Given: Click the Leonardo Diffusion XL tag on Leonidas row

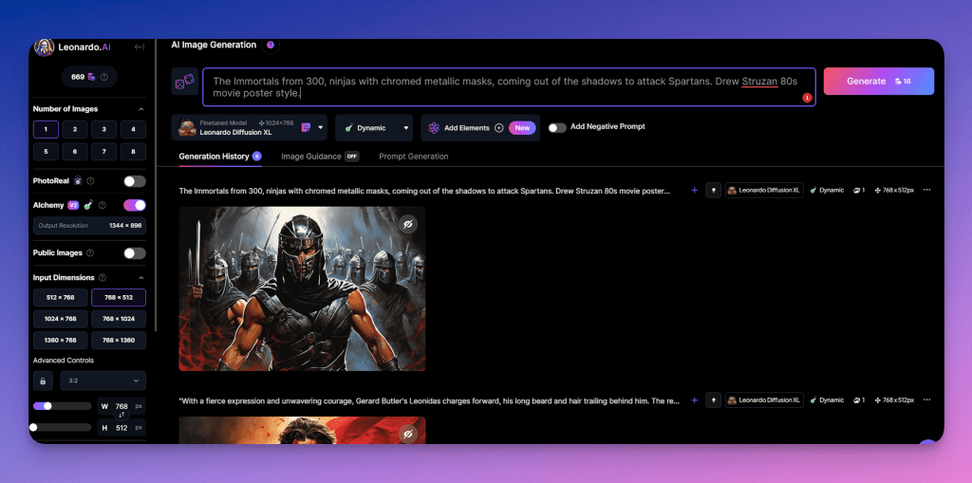Looking at the screenshot, I should coord(764,400).
